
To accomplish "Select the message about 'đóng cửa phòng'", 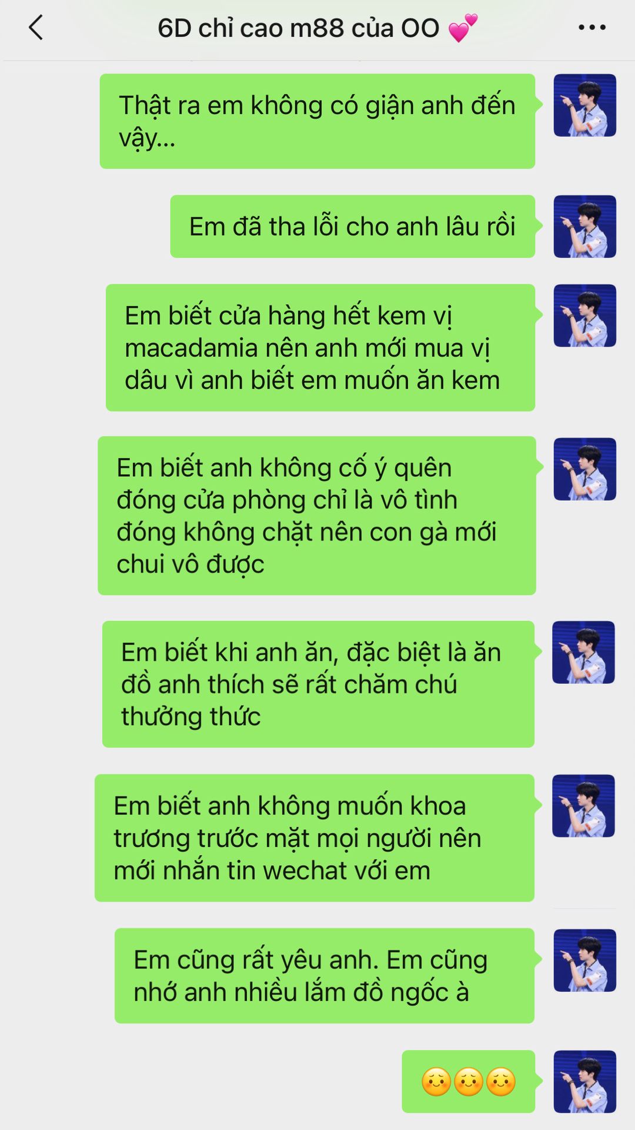I will pos(317,516).
